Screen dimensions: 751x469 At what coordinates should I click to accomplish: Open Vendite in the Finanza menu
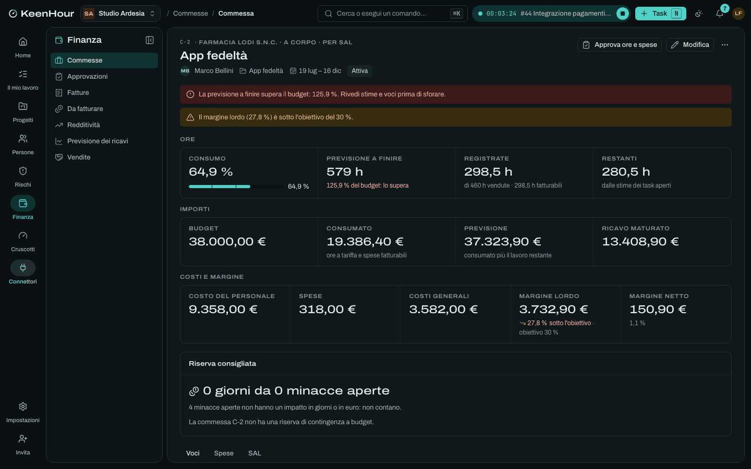[x=104, y=157]
